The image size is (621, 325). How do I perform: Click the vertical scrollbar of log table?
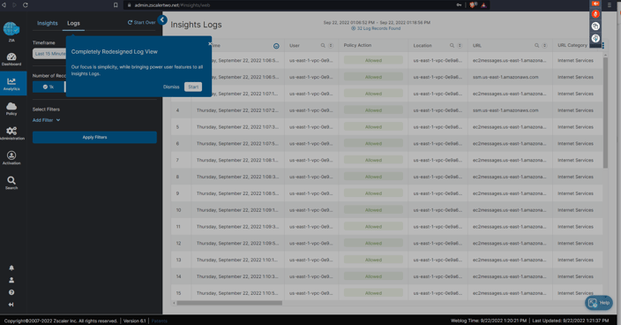605,113
